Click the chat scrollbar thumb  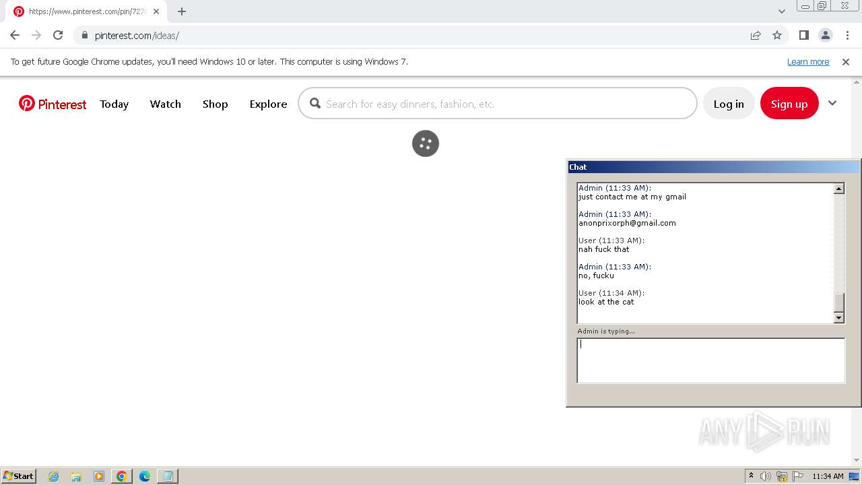click(x=839, y=302)
